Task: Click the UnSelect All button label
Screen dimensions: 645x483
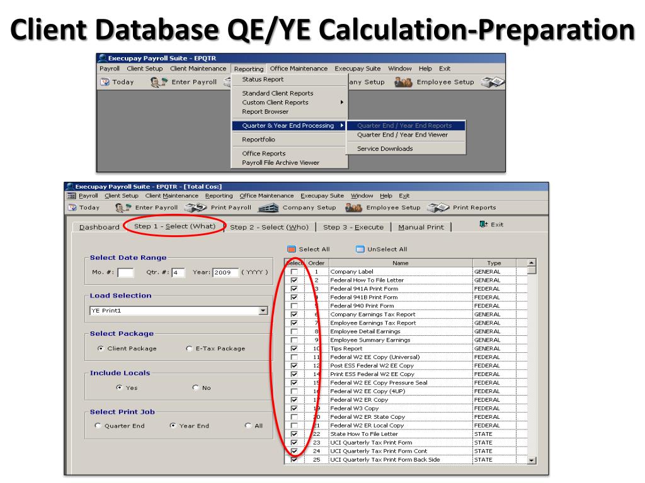Action: [x=387, y=249]
